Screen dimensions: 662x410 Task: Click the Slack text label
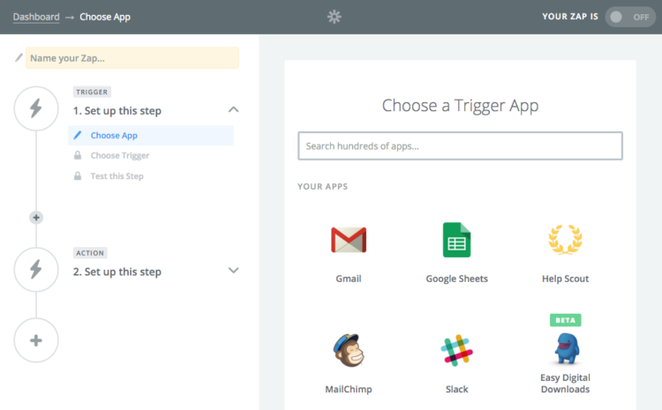point(457,390)
